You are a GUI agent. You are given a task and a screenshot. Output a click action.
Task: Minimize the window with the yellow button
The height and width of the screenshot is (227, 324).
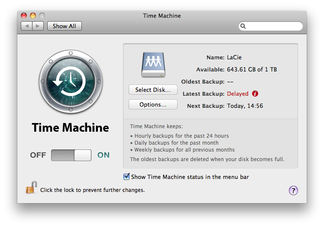point(33,16)
